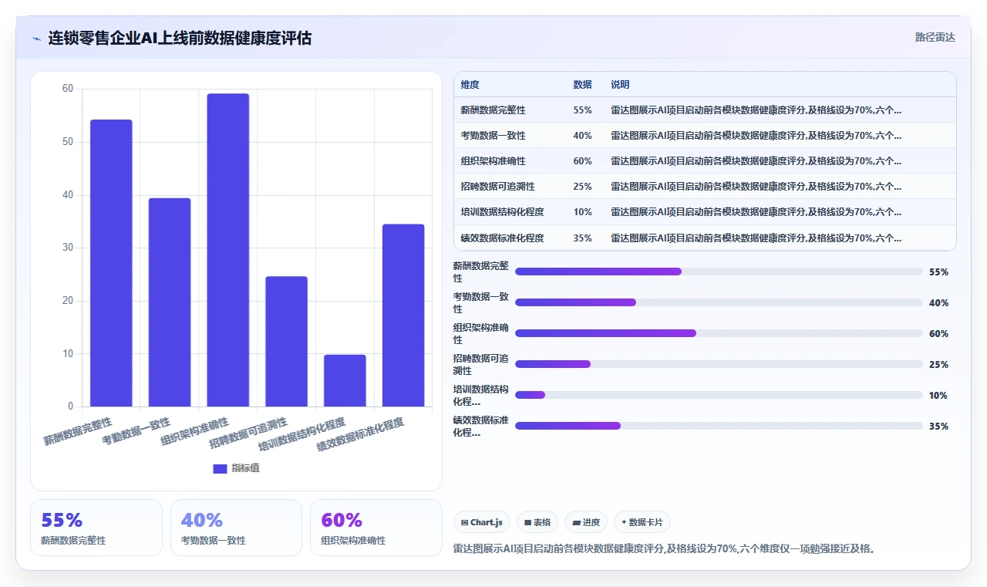Open the 55% 薪酬数据完整性 stat card

point(96,528)
